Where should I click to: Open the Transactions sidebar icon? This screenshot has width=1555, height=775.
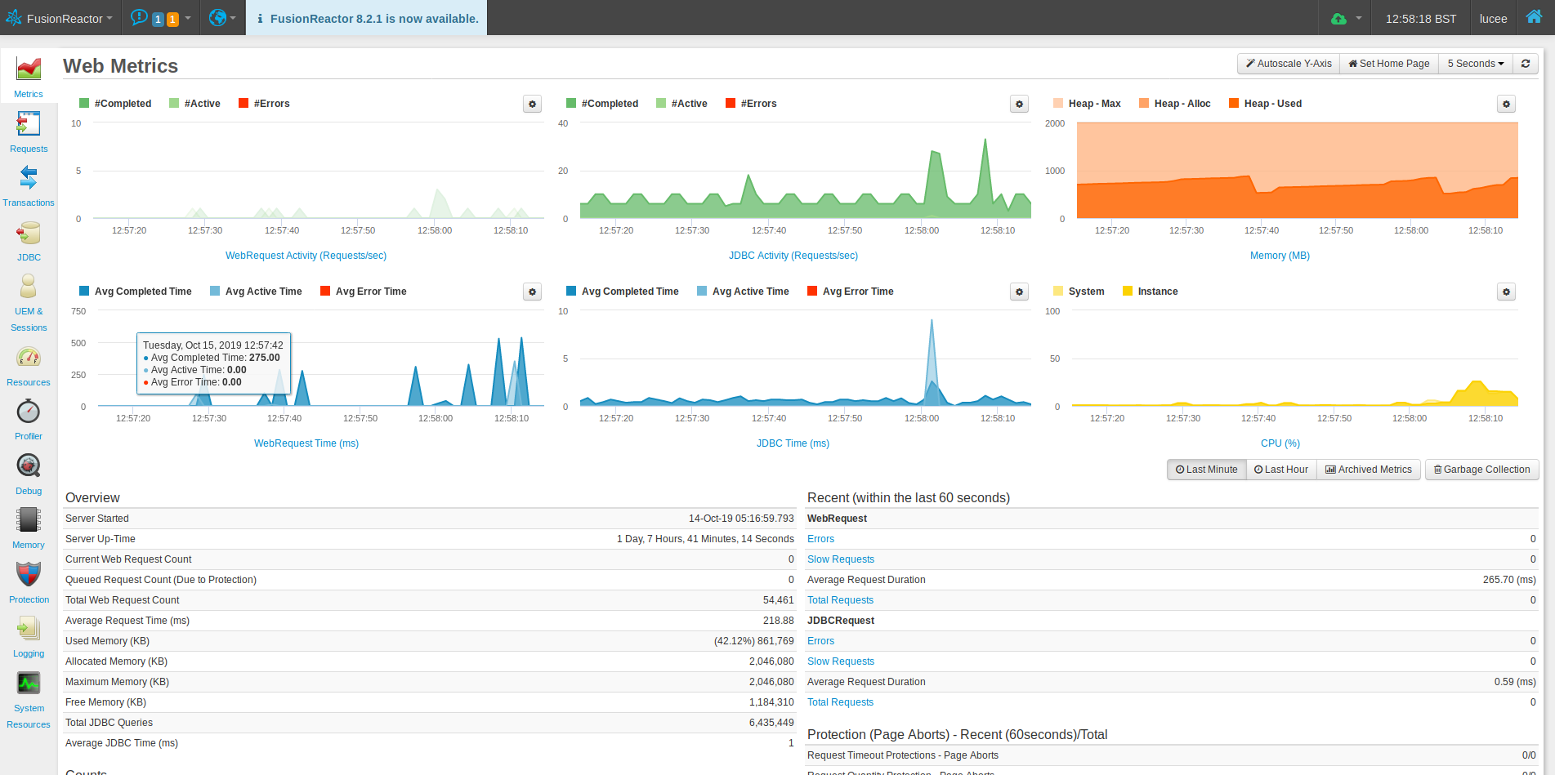tap(29, 178)
